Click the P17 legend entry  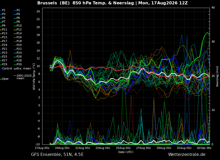click(4, 41)
